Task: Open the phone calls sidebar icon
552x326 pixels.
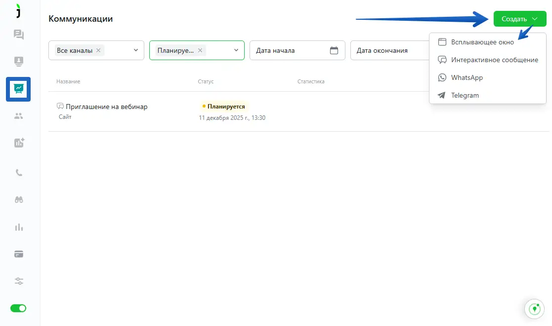Action: pos(19,173)
